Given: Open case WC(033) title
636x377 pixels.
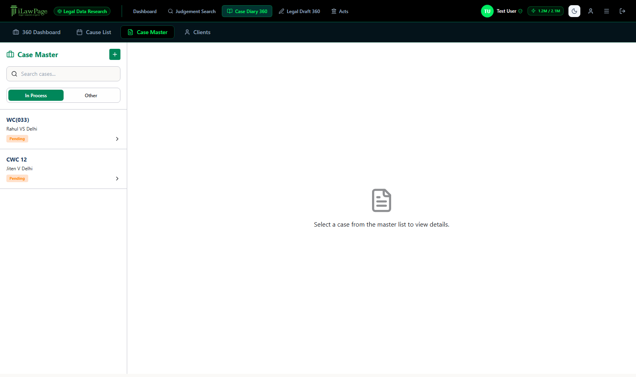Looking at the screenshot, I should coord(18,120).
